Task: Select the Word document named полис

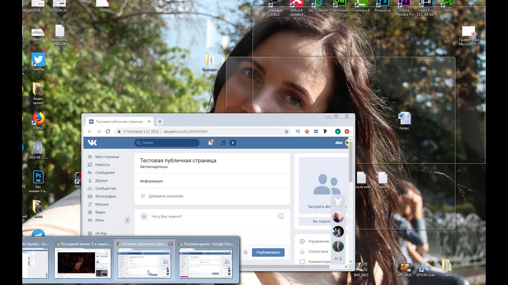Action: click(x=404, y=121)
